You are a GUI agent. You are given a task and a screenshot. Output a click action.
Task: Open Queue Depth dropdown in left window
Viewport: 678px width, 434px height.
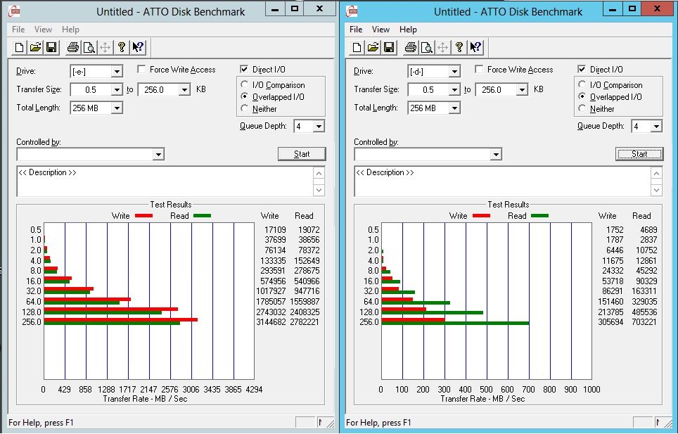(x=319, y=126)
